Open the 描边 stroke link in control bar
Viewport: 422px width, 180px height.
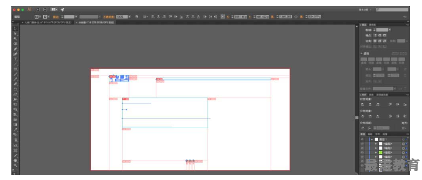point(56,17)
